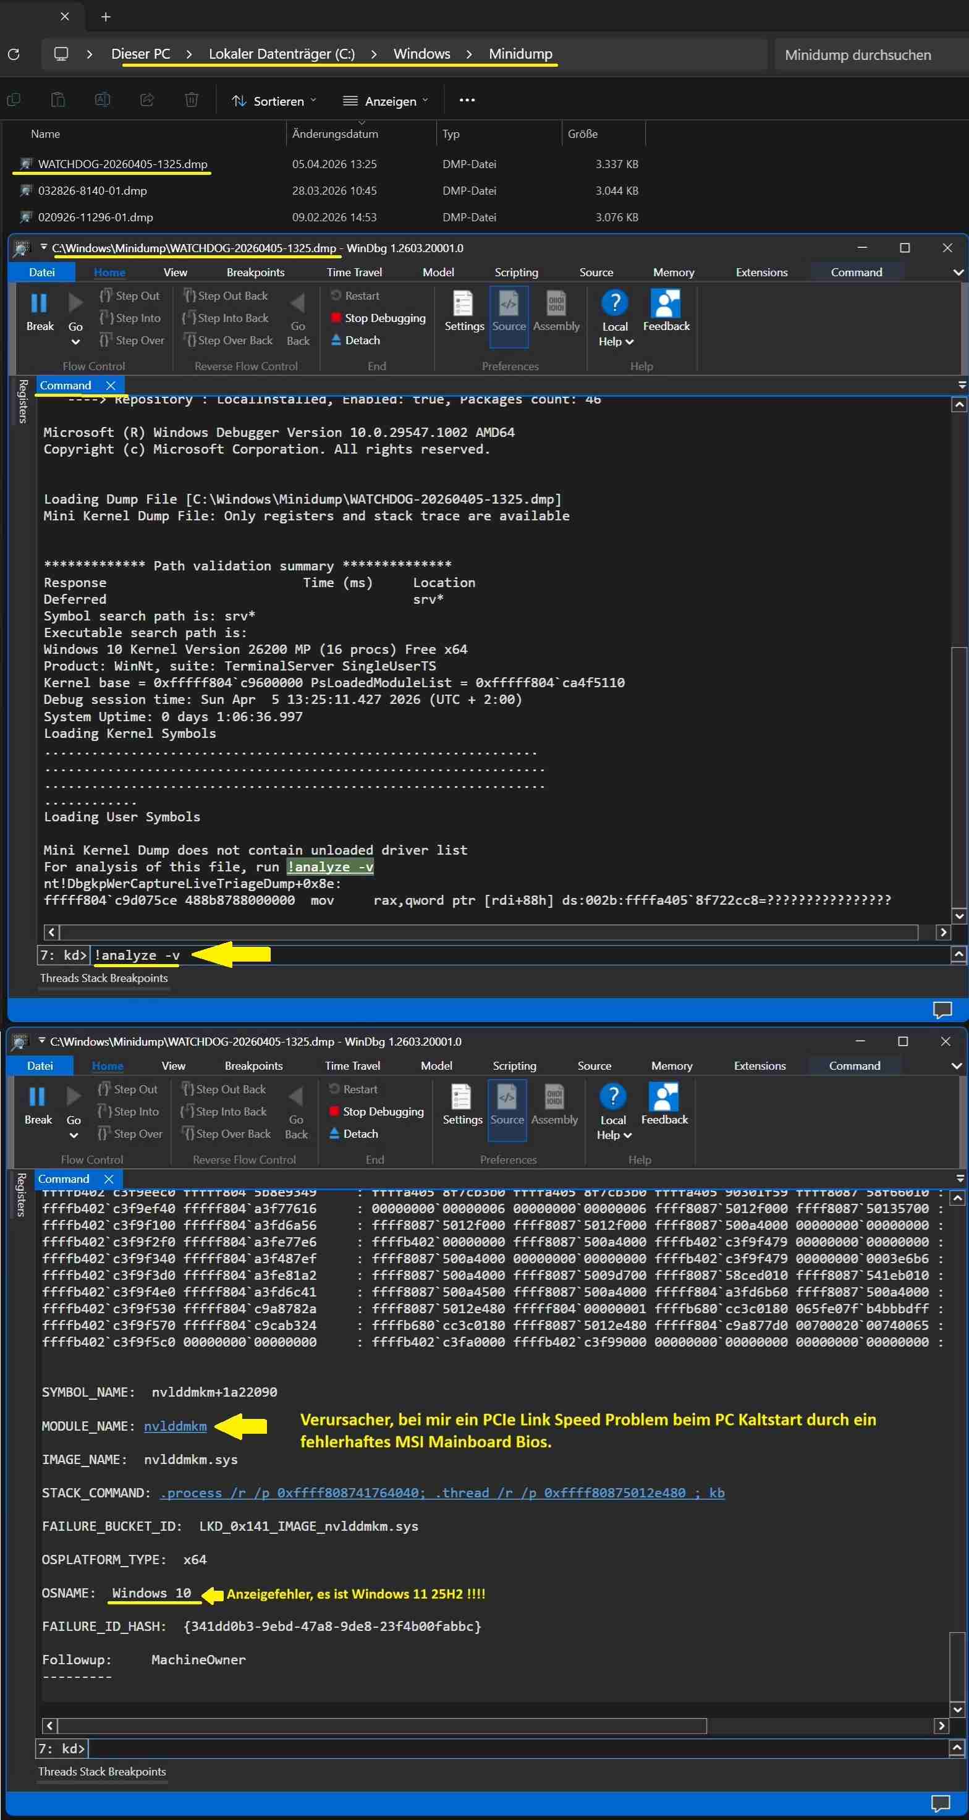Toggle Assembly mode in lower WinDbg ribbon

pyautogui.click(x=554, y=1105)
